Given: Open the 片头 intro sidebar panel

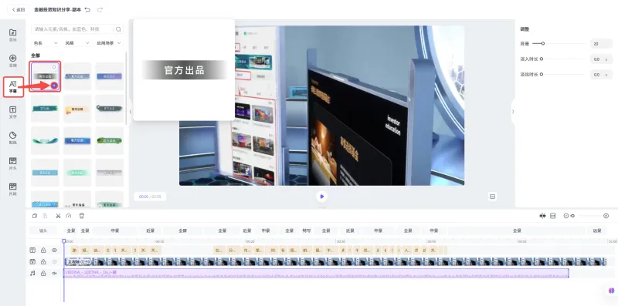Looking at the screenshot, I should (13, 163).
